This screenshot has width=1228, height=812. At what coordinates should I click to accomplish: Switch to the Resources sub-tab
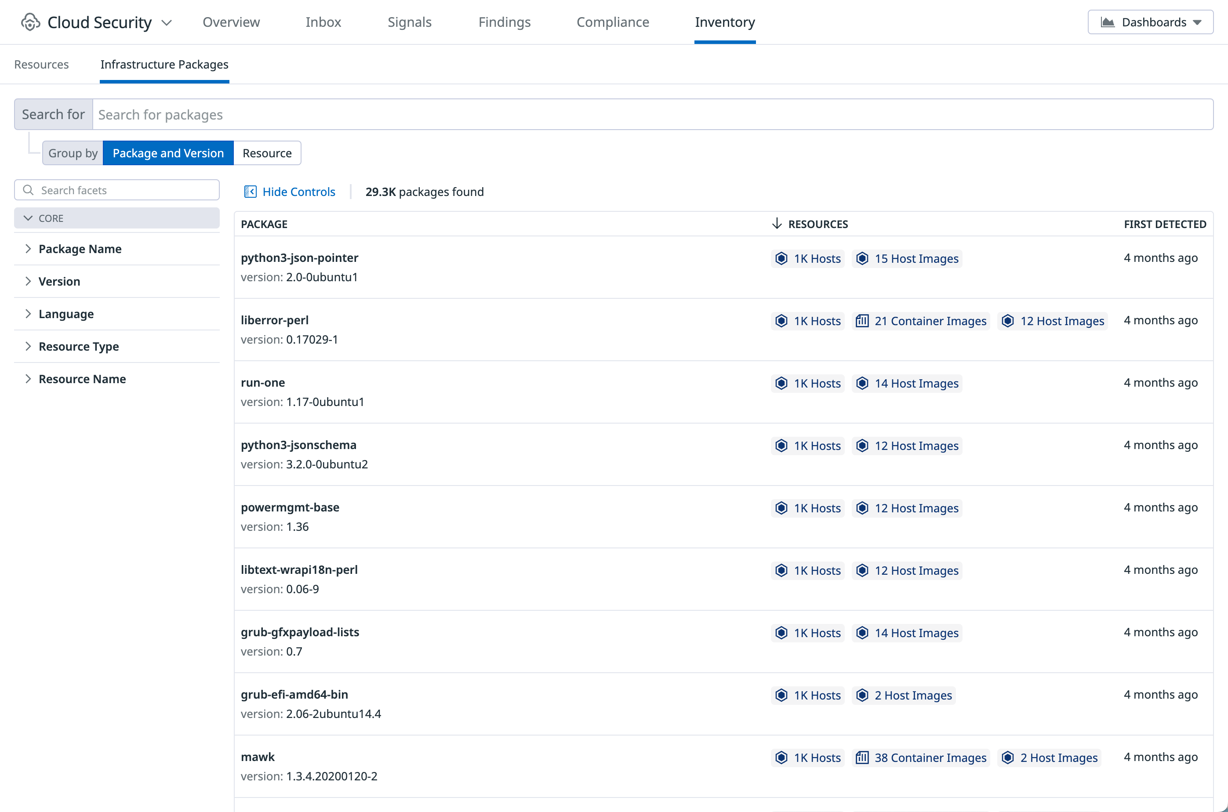pos(41,65)
